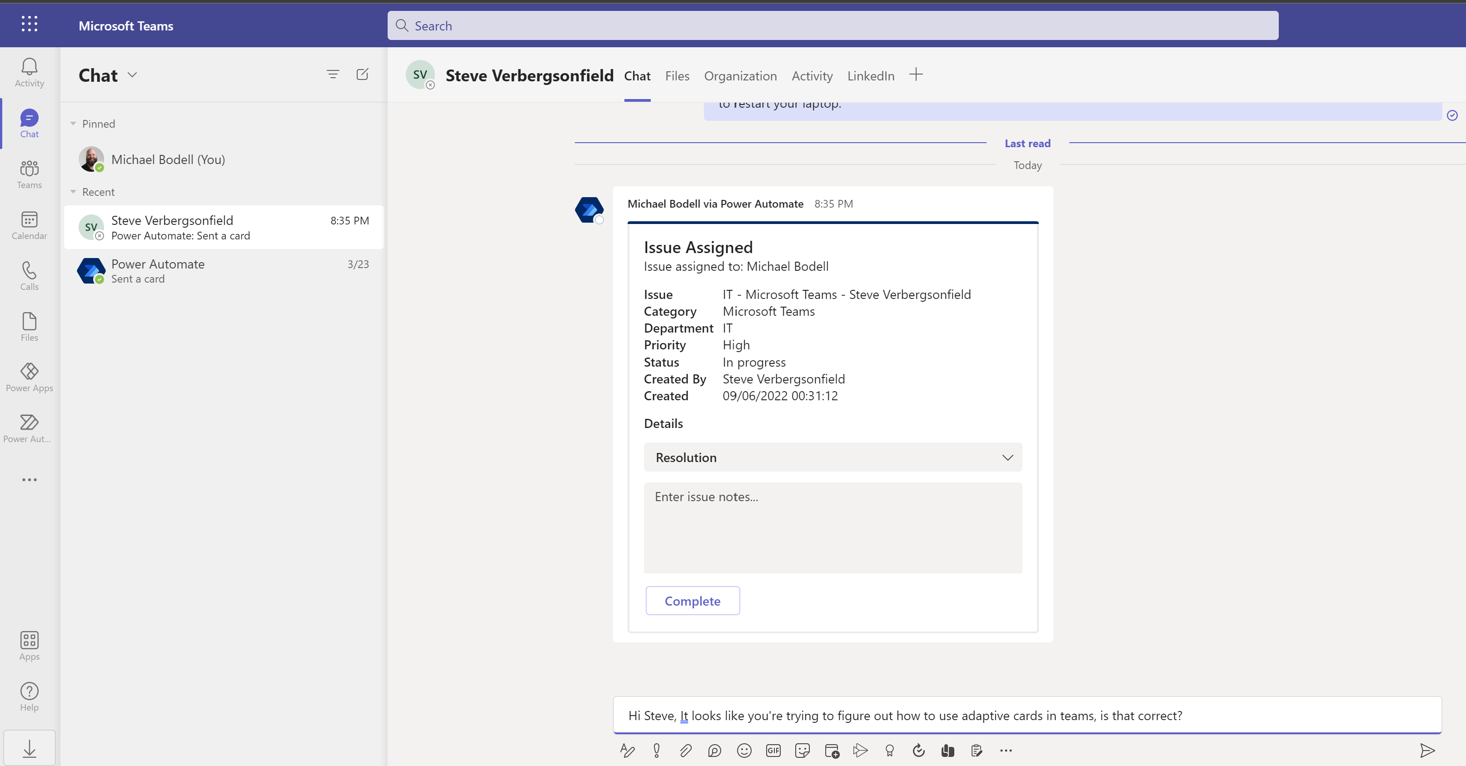The width and height of the screenshot is (1466, 766).
Task: Click the 'Microsoft Teams' title text
Action: 126,25
